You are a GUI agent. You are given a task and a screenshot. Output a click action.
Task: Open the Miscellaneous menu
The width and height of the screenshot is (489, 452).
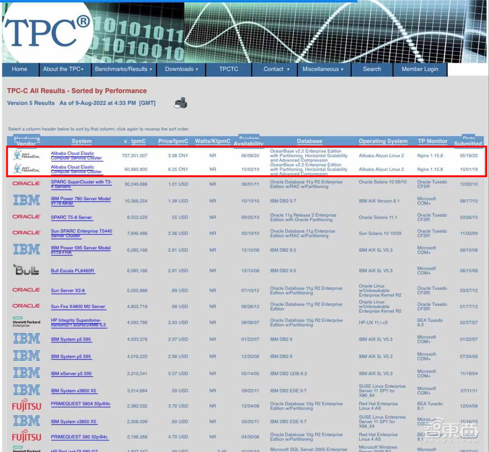[323, 69]
